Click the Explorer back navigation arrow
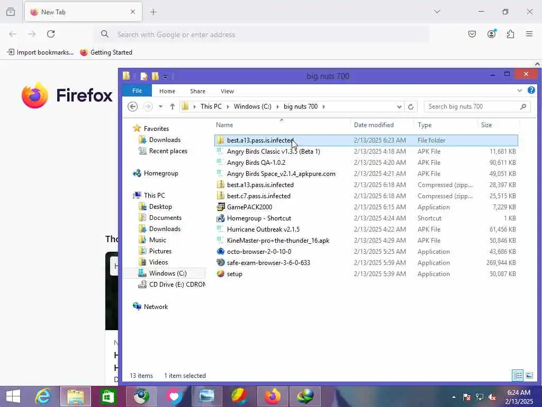The width and height of the screenshot is (542, 407). pyautogui.click(x=132, y=106)
